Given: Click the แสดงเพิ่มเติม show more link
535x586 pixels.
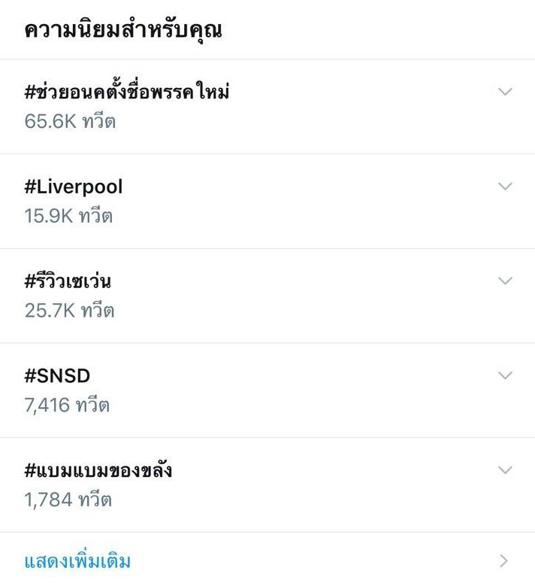Looking at the screenshot, I should click(77, 561).
